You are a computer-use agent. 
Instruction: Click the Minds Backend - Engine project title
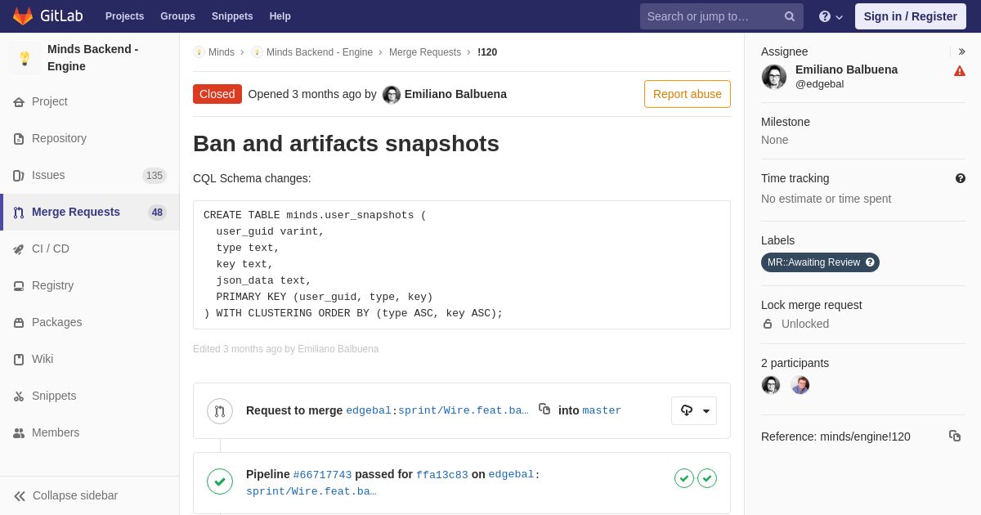tap(92, 58)
